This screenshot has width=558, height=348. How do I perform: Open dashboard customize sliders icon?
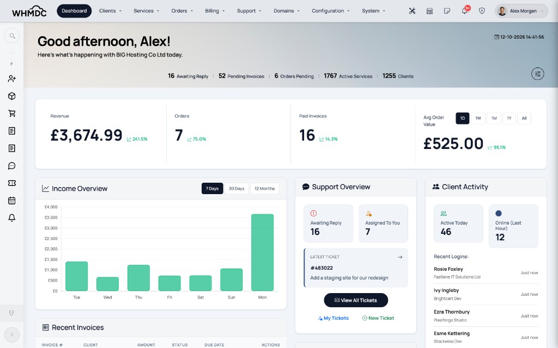(x=537, y=74)
